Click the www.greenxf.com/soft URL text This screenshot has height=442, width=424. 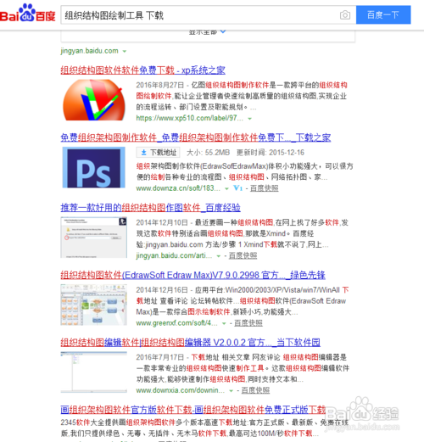pyautogui.click(x=176, y=323)
